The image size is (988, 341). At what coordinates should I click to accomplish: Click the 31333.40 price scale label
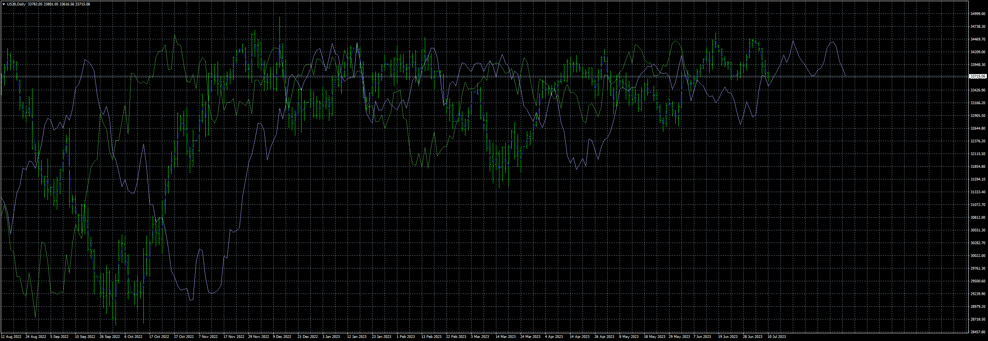click(978, 192)
